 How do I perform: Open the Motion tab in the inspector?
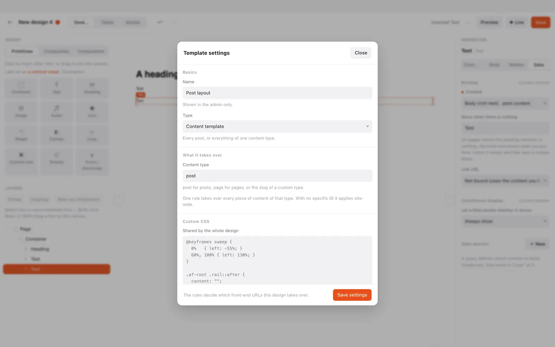point(516,65)
